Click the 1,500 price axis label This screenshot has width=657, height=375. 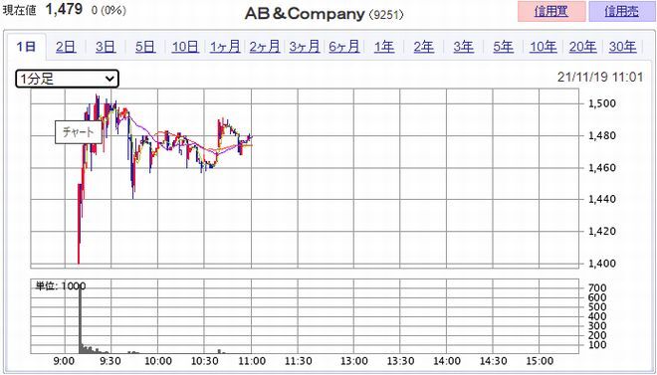[602, 103]
